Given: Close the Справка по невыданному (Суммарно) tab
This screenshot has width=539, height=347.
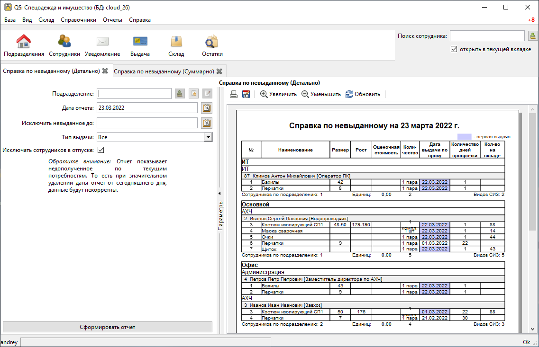Looking at the screenshot, I should tap(219, 71).
